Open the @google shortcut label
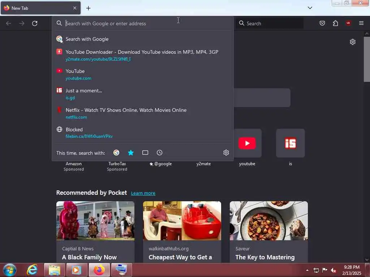This screenshot has height=277, width=370. (x=161, y=164)
